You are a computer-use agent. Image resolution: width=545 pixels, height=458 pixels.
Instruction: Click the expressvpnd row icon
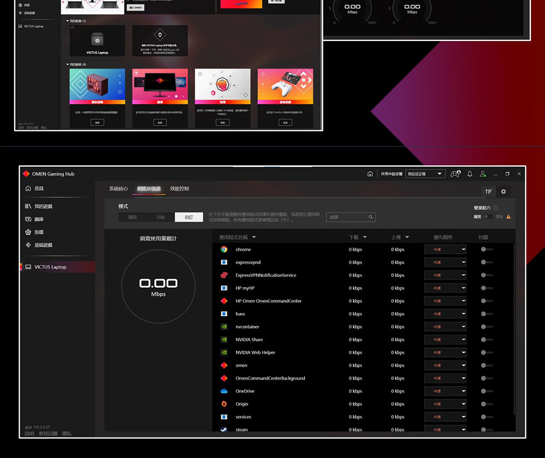click(x=224, y=262)
